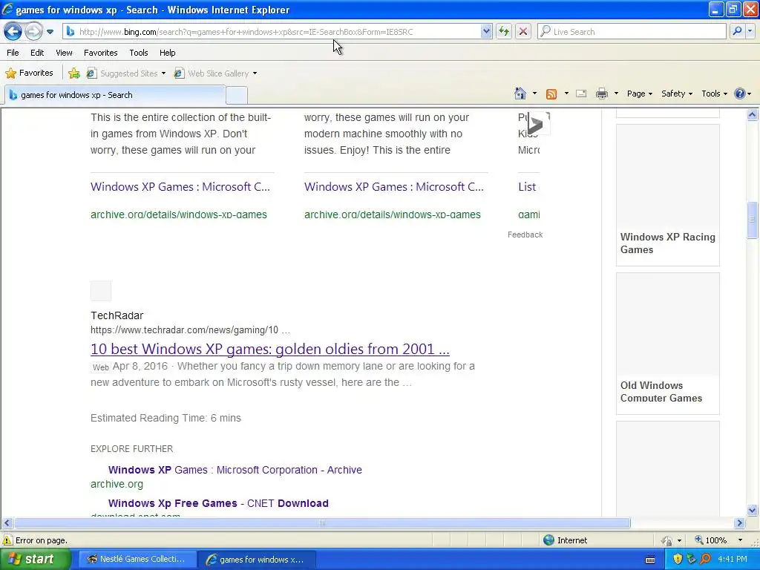This screenshot has width=760, height=570.
Task: Click the horizontal scrollbar left arrow
Action: click(7, 522)
